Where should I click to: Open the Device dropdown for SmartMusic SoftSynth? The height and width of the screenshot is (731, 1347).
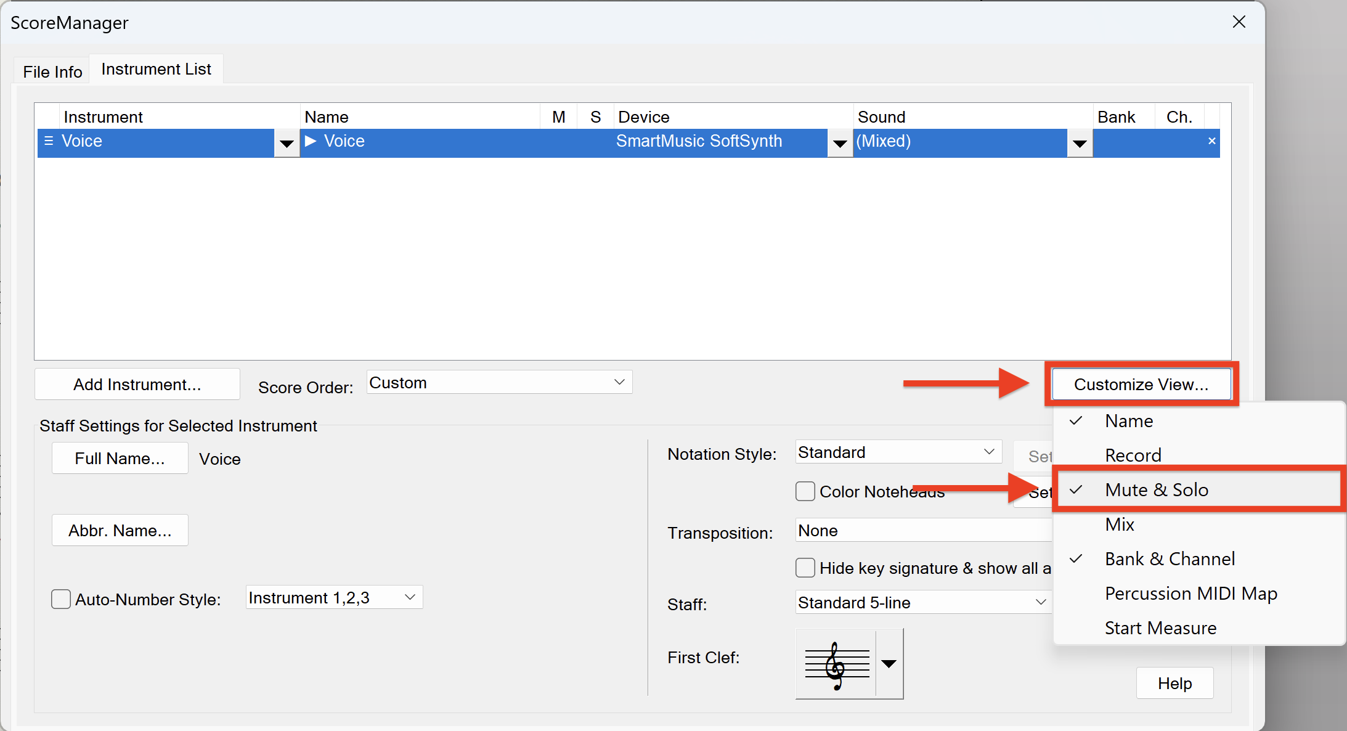pyautogui.click(x=840, y=144)
